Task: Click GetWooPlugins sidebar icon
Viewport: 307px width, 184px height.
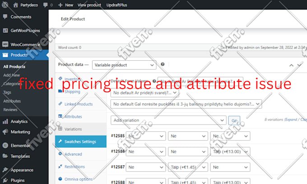Action: 5,31
